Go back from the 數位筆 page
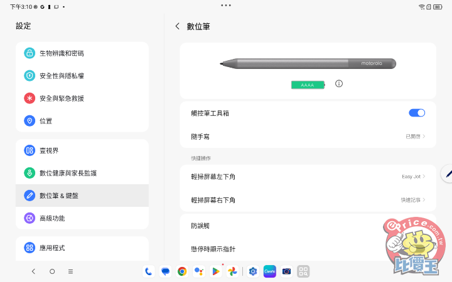452x282 pixels. click(x=177, y=26)
